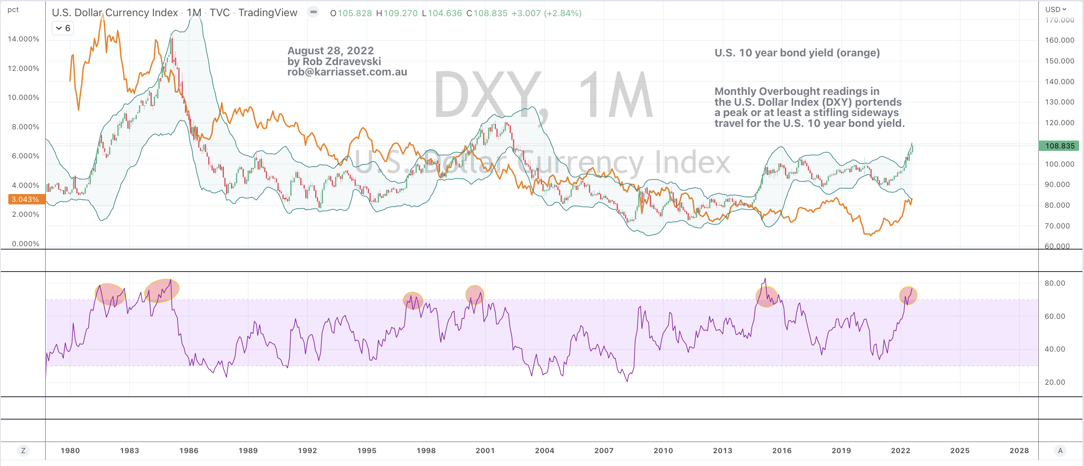1084x466 pixels.
Task: Toggle the A auto-scale button
Action: coord(1060,450)
